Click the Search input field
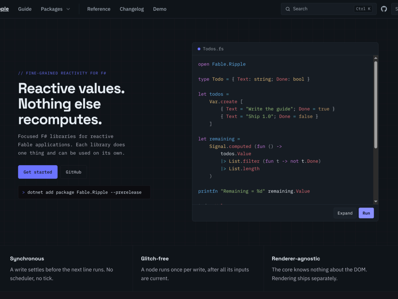The height and width of the screenshot is (299, 398). tap(329, 9)
